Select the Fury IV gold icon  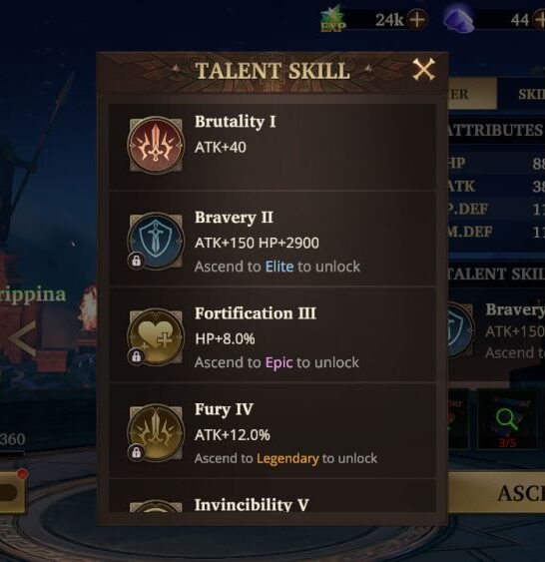tap(156, 432)
